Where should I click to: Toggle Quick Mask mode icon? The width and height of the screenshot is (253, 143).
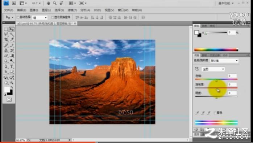click(9, 100)
